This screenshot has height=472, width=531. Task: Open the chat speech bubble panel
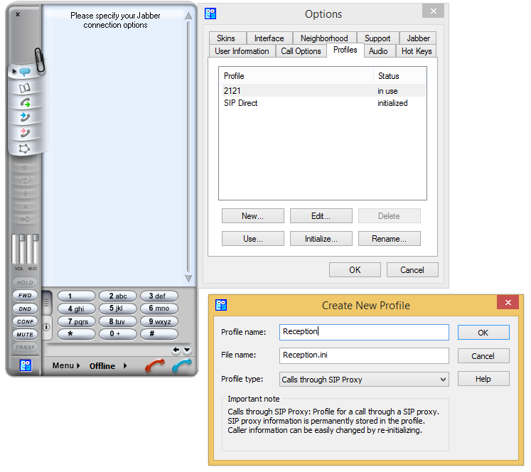[25, 72]
